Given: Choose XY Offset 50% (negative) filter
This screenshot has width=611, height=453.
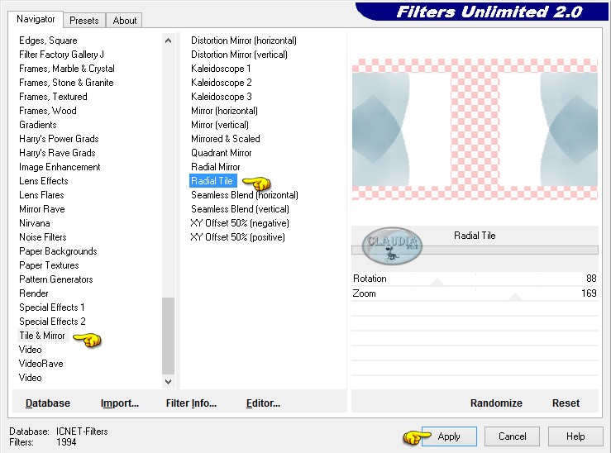Looking at the screenshot, I should pyautogui.click(x=240, y=223).
